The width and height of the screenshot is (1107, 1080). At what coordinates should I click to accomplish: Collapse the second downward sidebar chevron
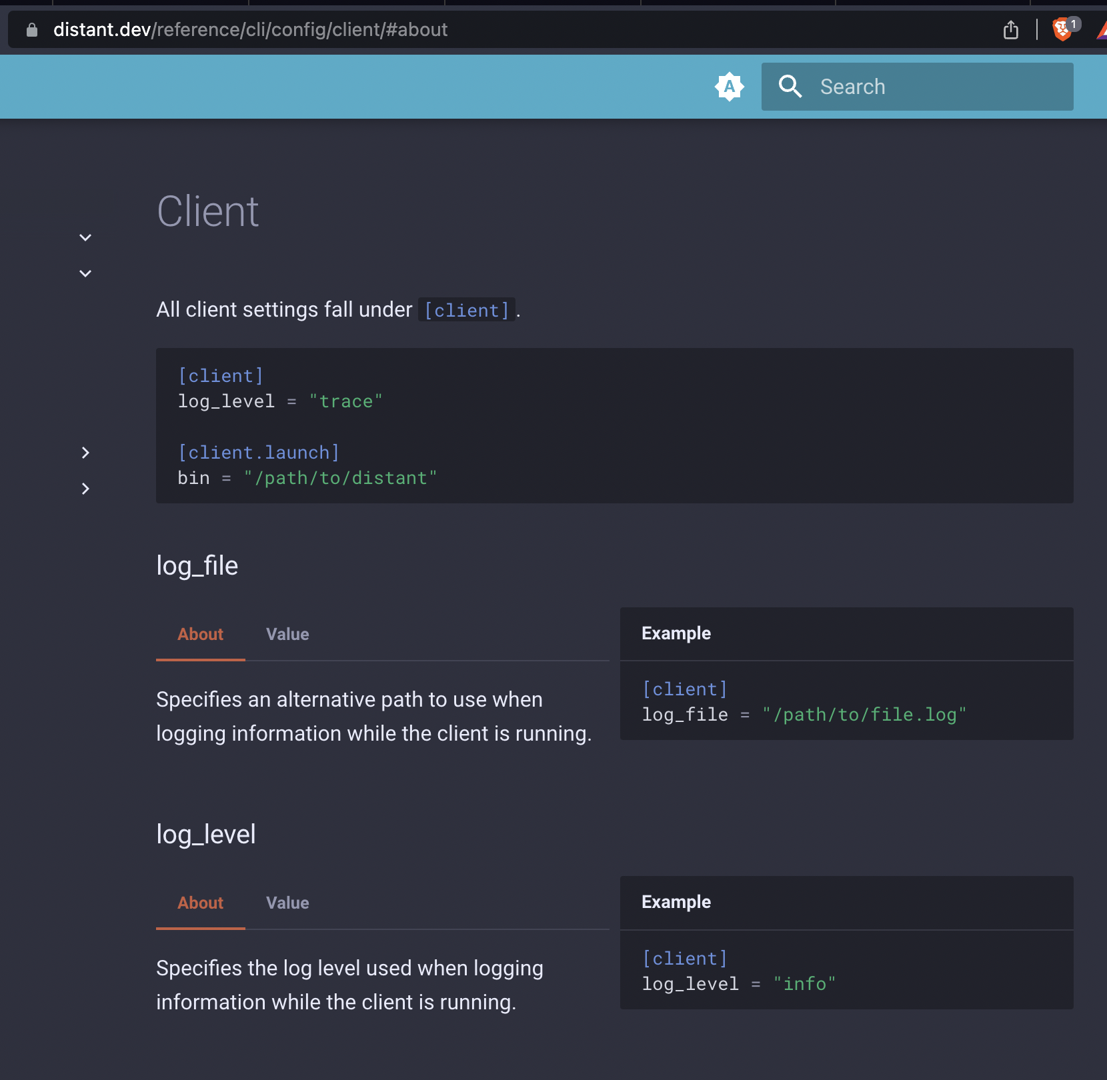(85, 273)
